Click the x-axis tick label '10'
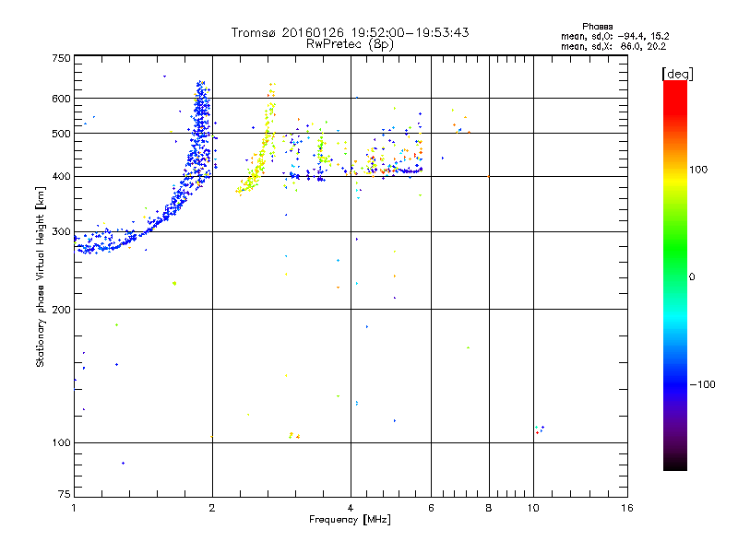The width and height of the screenshot is (738, 553). pyautogui.click(x=533, y=508)
